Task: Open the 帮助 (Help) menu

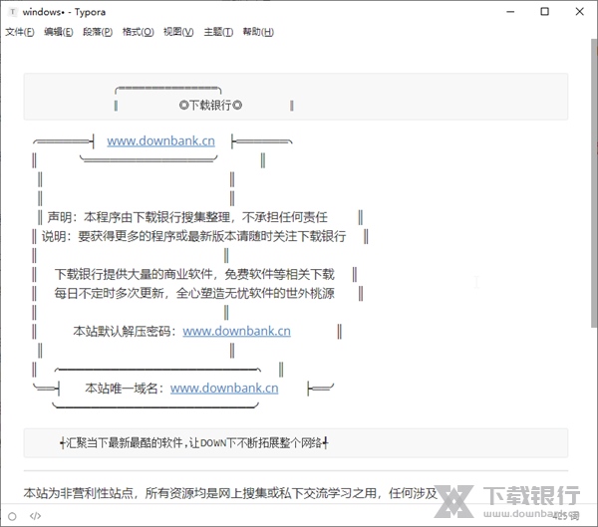Action: (x=257, y=32)
